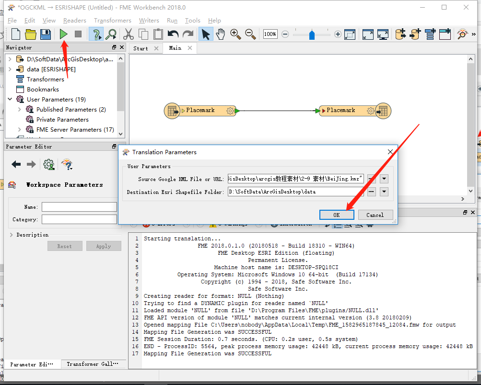Viewport: 481px width, 385px height.
Task: Open reader Placemark feature type gear
Action: [x=230, y=111]
